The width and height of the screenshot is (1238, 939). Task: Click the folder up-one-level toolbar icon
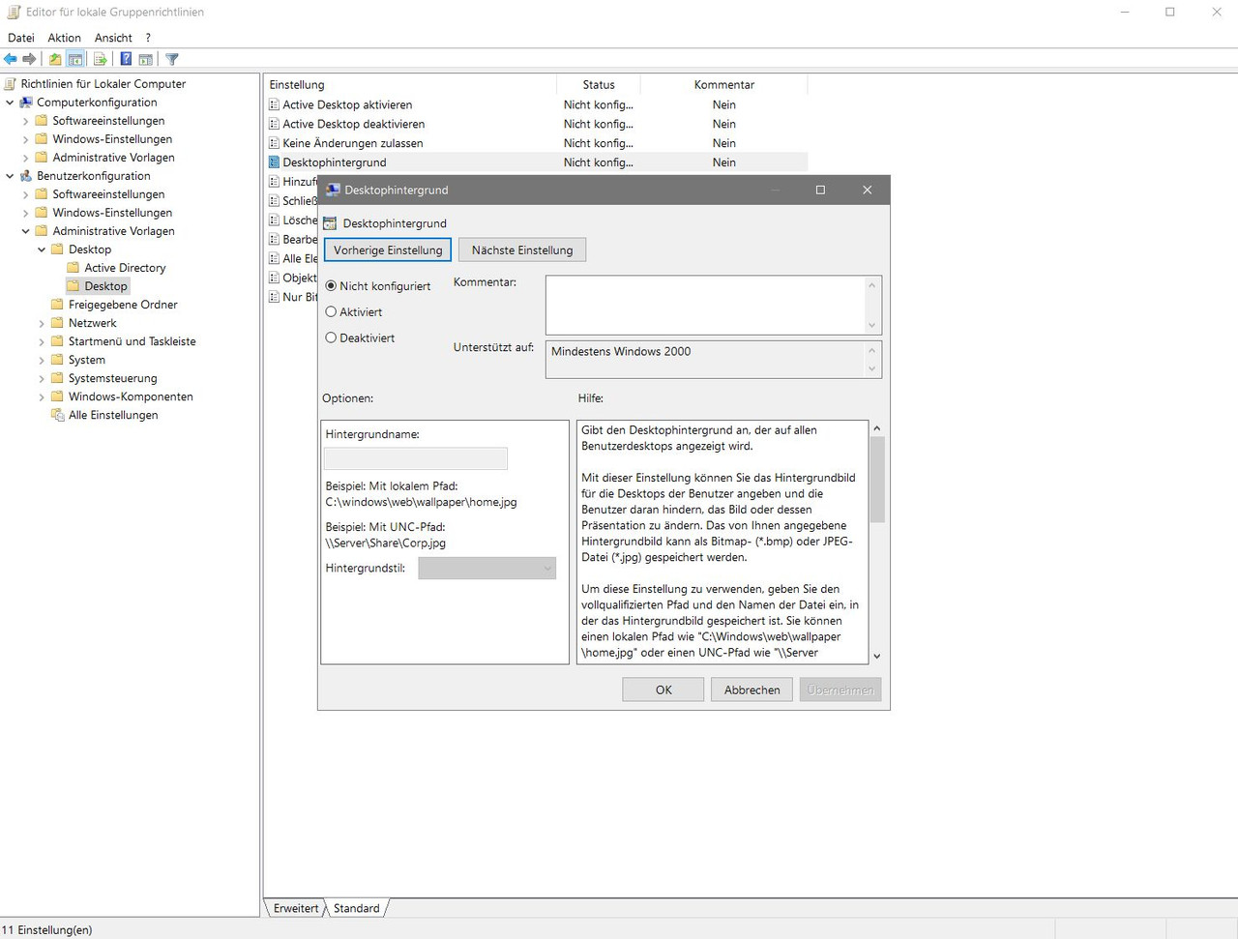[x=55, y=59]
